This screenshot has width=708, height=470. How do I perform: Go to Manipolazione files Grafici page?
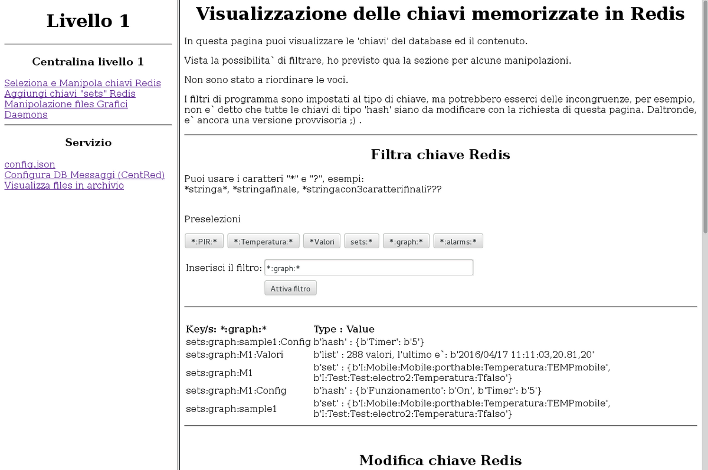66,104
